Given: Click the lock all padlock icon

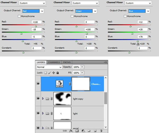Looking at the screenshot, I should (58, 73).
